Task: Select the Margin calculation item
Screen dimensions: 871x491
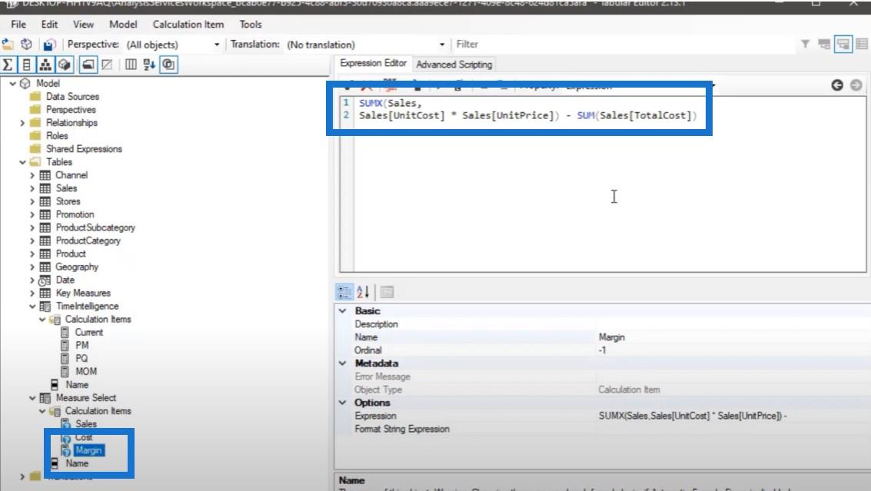Action: click(89, 450)
